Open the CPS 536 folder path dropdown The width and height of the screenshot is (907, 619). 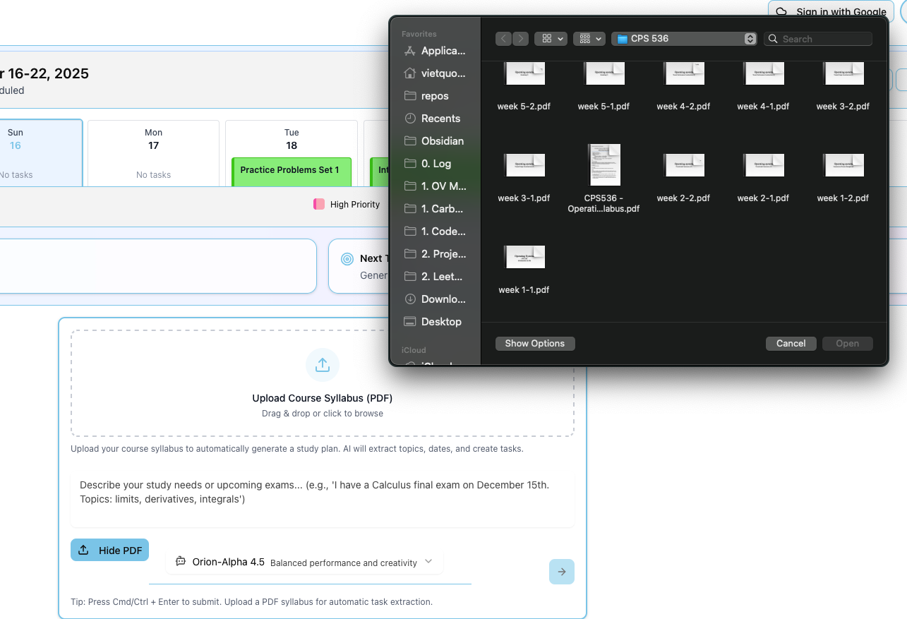[684, 39]
